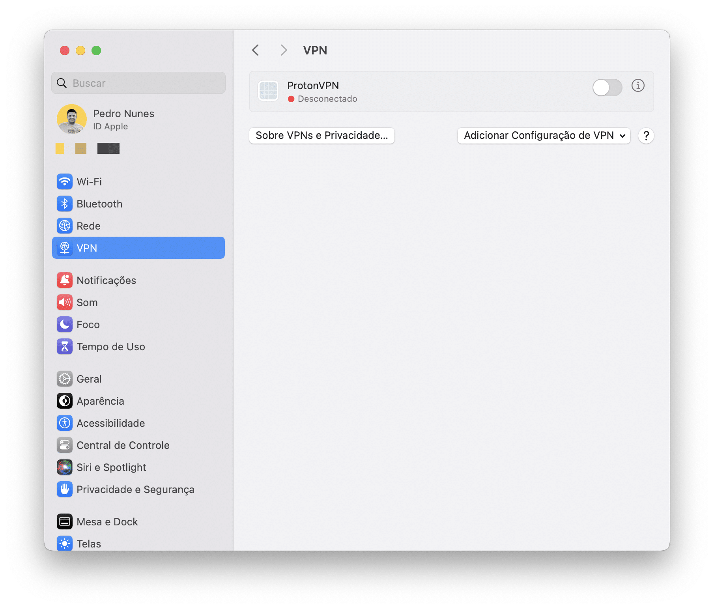Open ProtonVPN info details button
This screenshot has height=609, width=714.
(638, 86)
